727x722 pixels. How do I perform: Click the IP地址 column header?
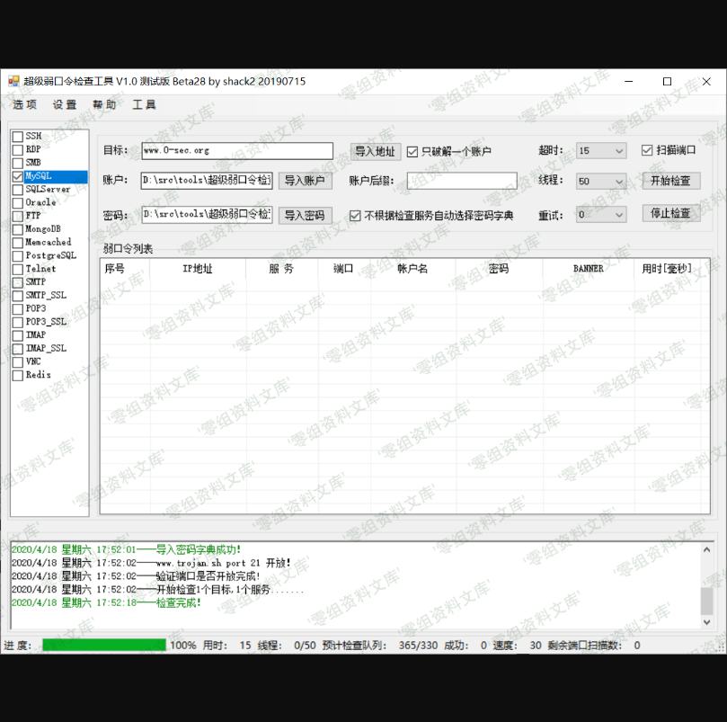[x=198, y=269]
